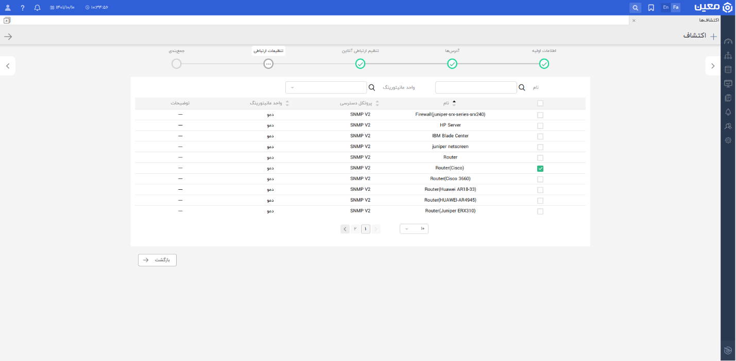The width and height of the screenshot is (736, 361).
Task: Open the alerts bell icon in sidebar
Action: (728, 112)
